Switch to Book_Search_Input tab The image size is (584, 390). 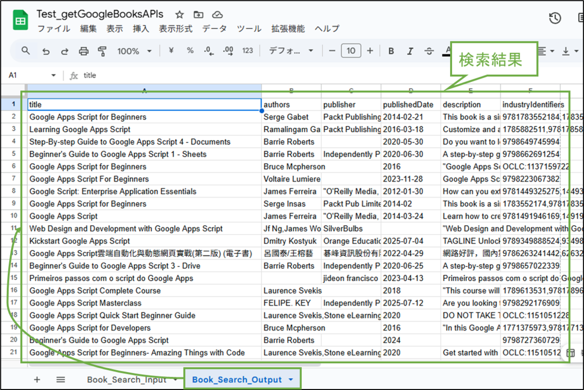pos(127,379)
